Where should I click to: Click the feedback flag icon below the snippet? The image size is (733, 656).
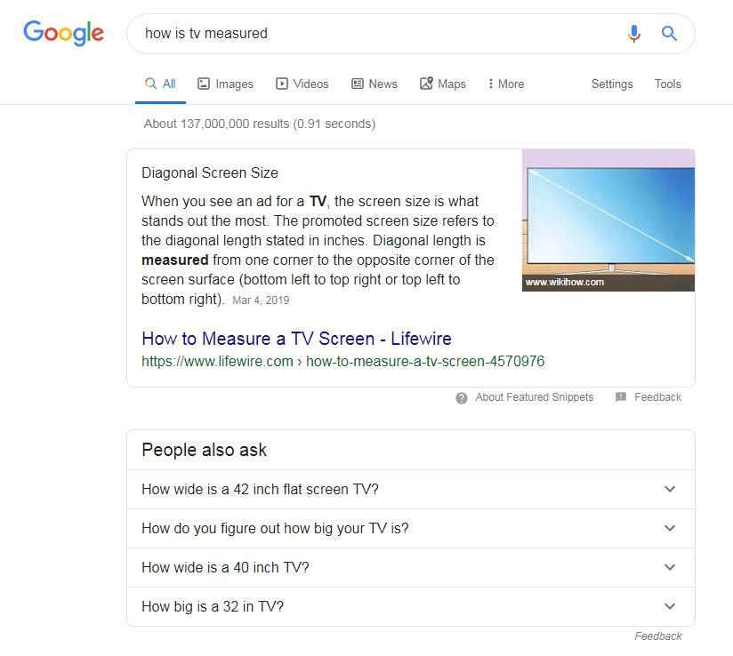point(621,397)
